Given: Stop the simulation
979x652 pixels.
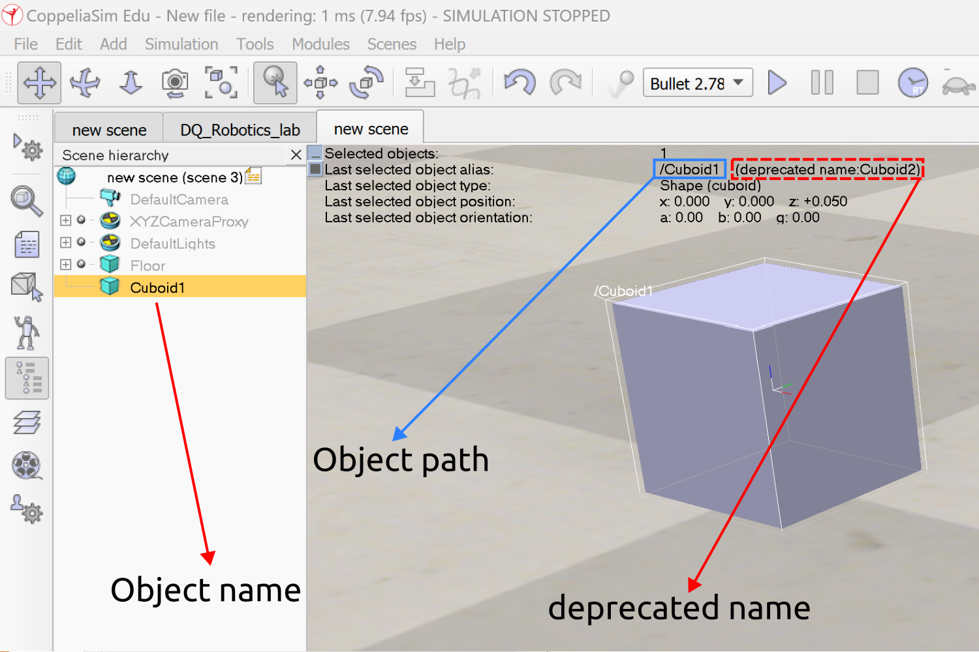Looking at the screenshot, I should coord(867,83).
